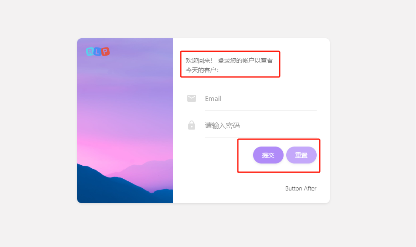Viewport: 416px width, 247px height.
Task: Clear the form using the 重置 button
Action: 301,155
